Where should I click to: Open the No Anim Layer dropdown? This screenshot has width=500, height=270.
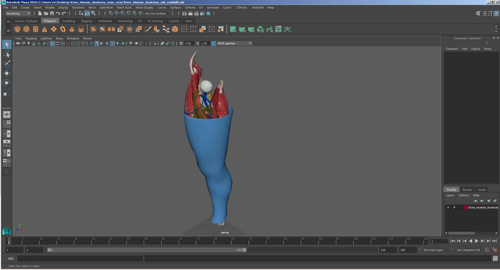click(x=436, y=250)
